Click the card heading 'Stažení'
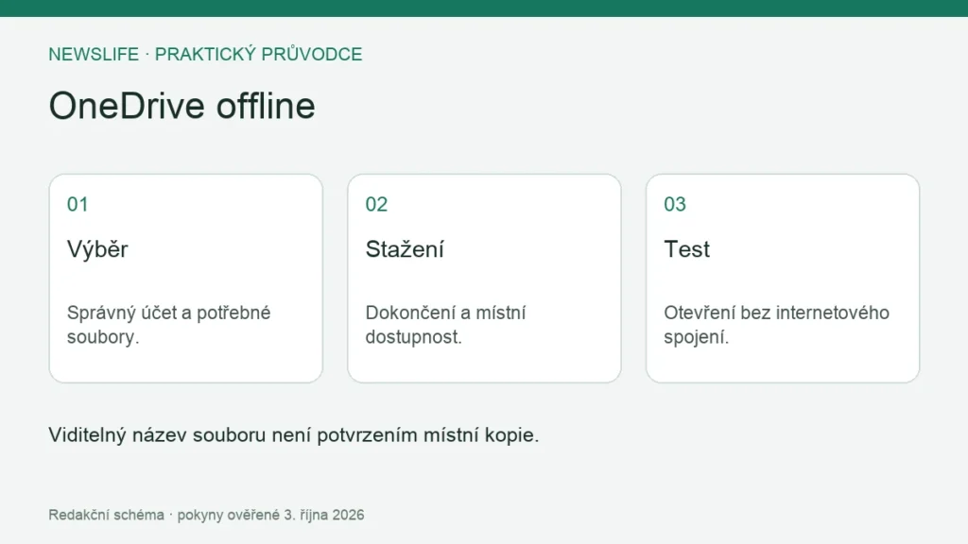This screenshot has height=544, width=968. [405, 249]
